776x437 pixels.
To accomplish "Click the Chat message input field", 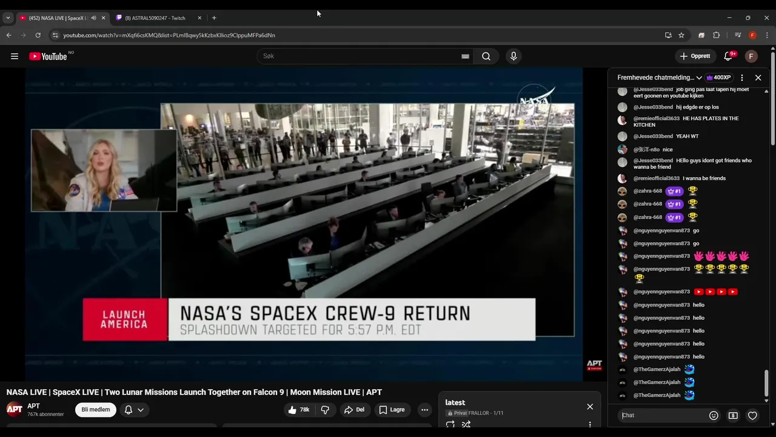I will tap(662, 416).
